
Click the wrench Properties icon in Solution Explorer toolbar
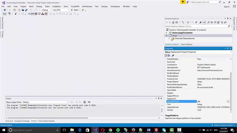200,22
